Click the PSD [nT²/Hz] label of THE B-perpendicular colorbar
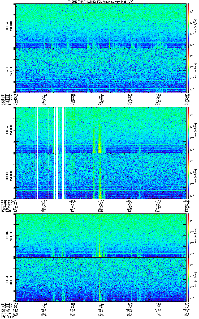This screenshot has height=319, width=199. click(x=196, y=235)
